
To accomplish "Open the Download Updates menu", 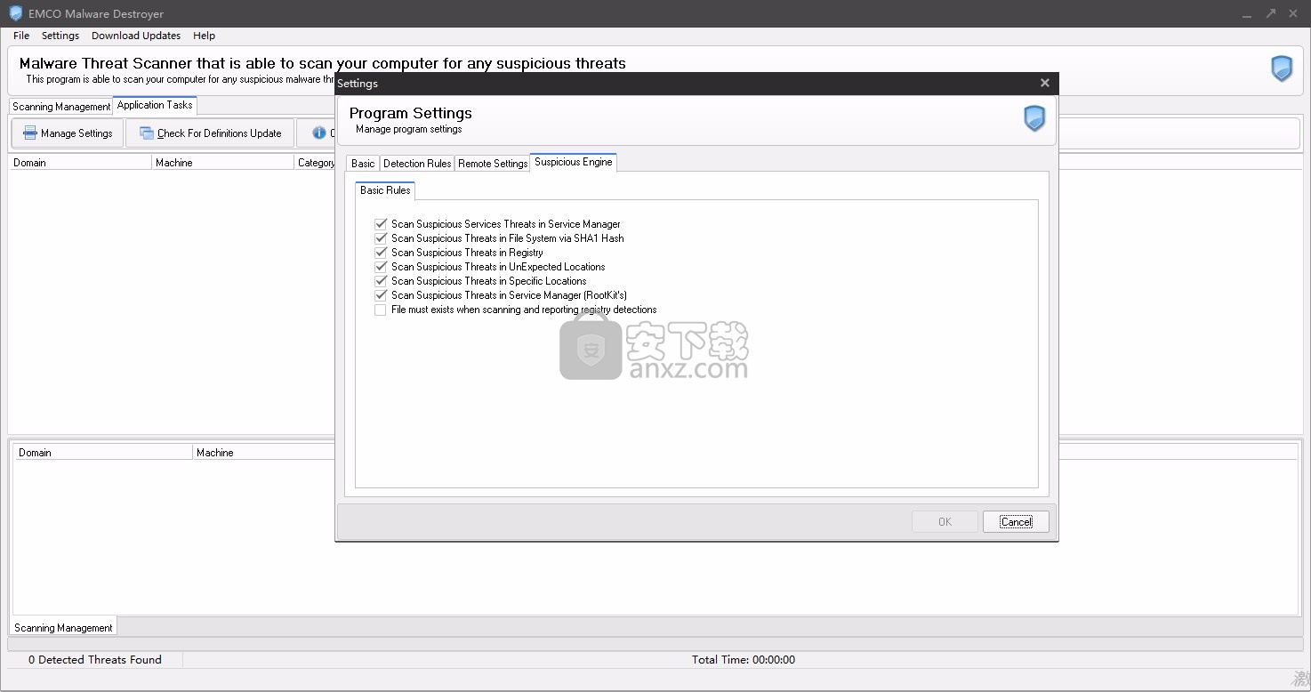I will [136, 36].
